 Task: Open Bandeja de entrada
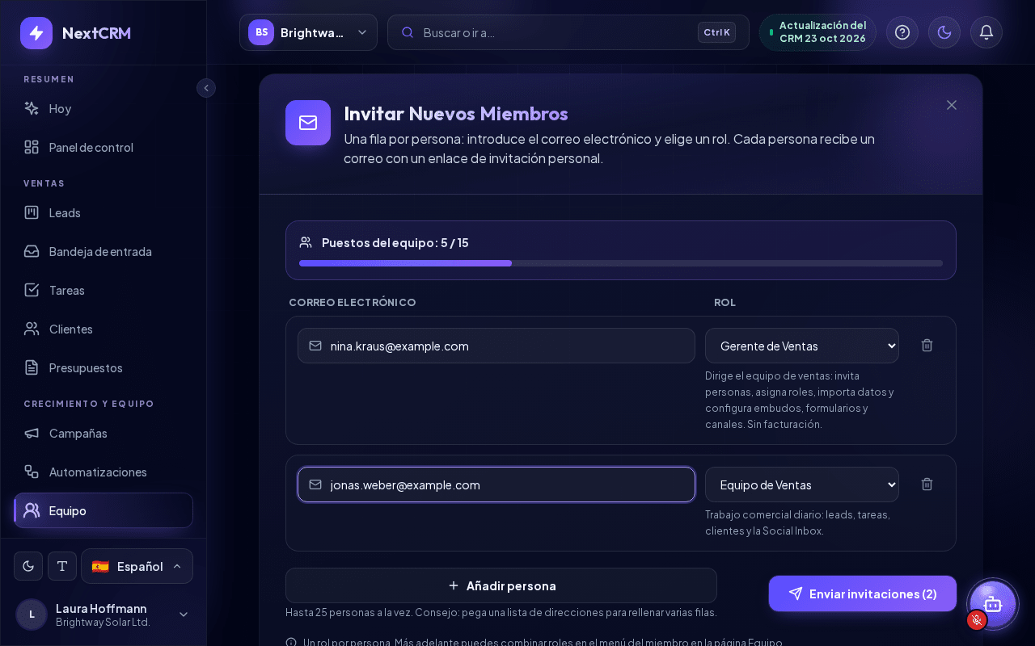click(x=103, y=251)
